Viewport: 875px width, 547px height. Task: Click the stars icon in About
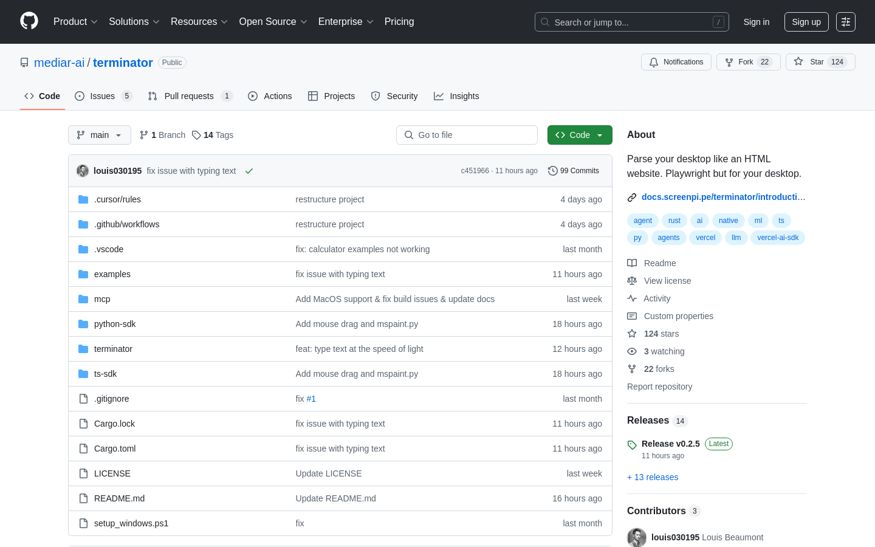[632, 334]
